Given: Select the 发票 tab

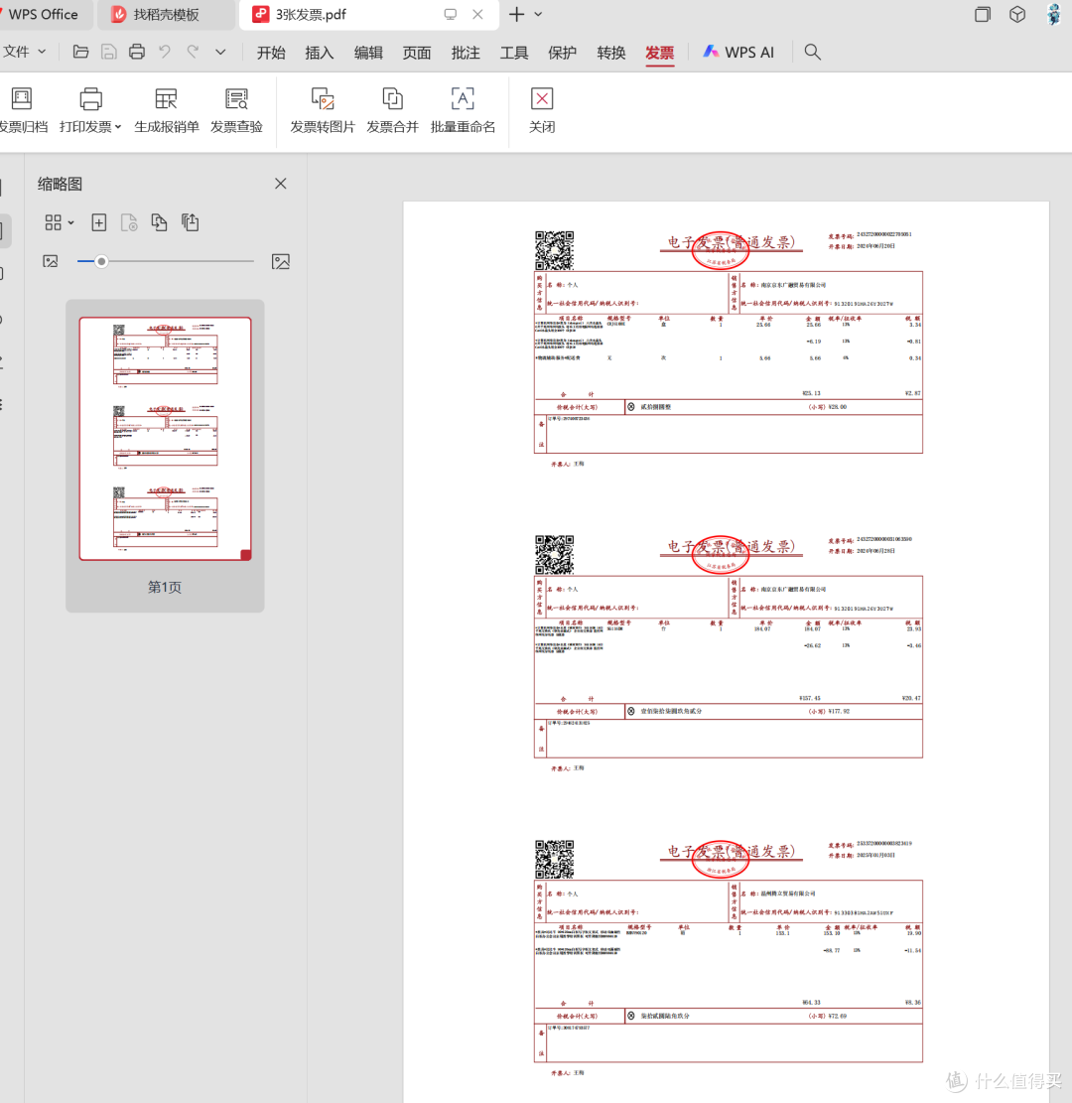Looking at the screenshot, I should (660, 53).
